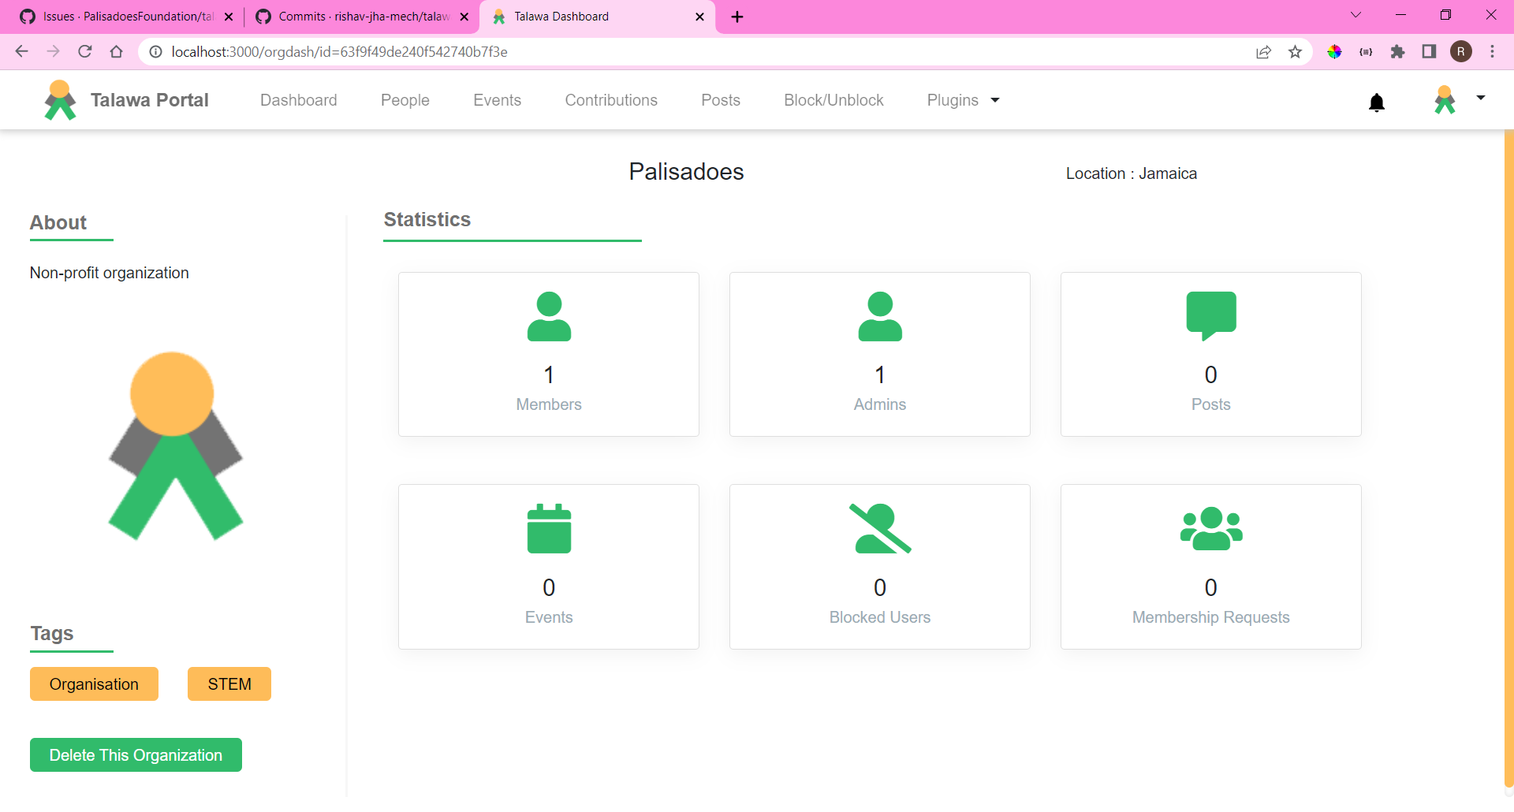
Task: Click the Members person icon
Action: [549, 316]
